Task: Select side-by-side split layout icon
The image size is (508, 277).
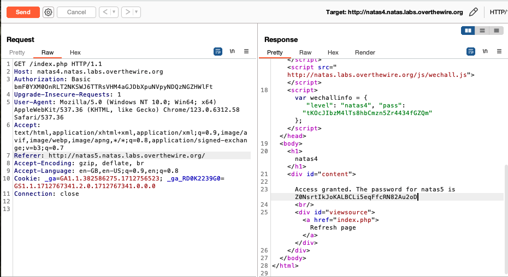Action: point(468,31)
